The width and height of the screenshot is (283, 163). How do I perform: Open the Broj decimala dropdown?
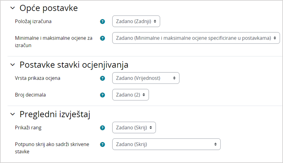130,95
